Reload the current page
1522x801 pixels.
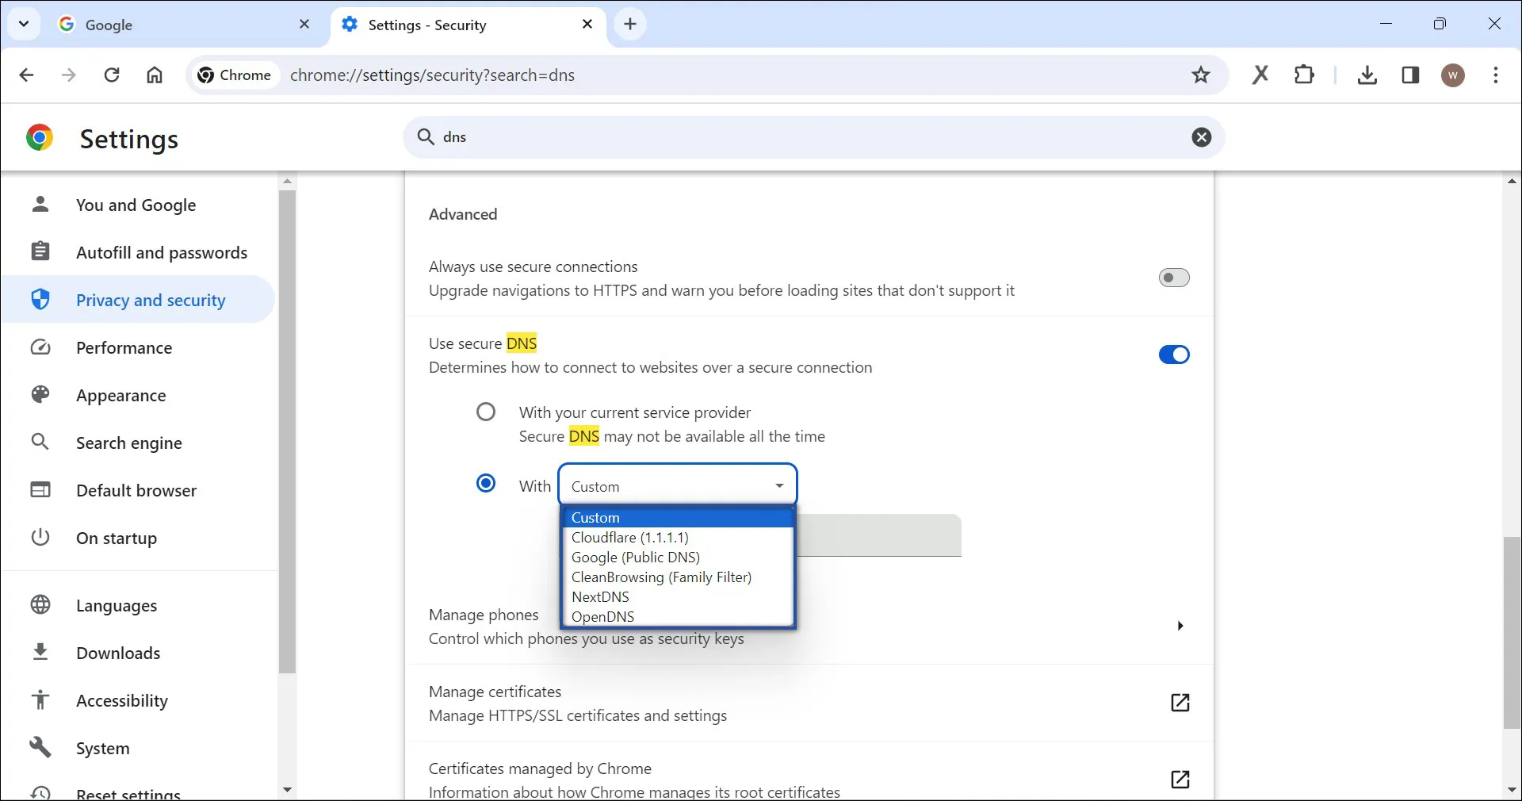coord(112,75)
